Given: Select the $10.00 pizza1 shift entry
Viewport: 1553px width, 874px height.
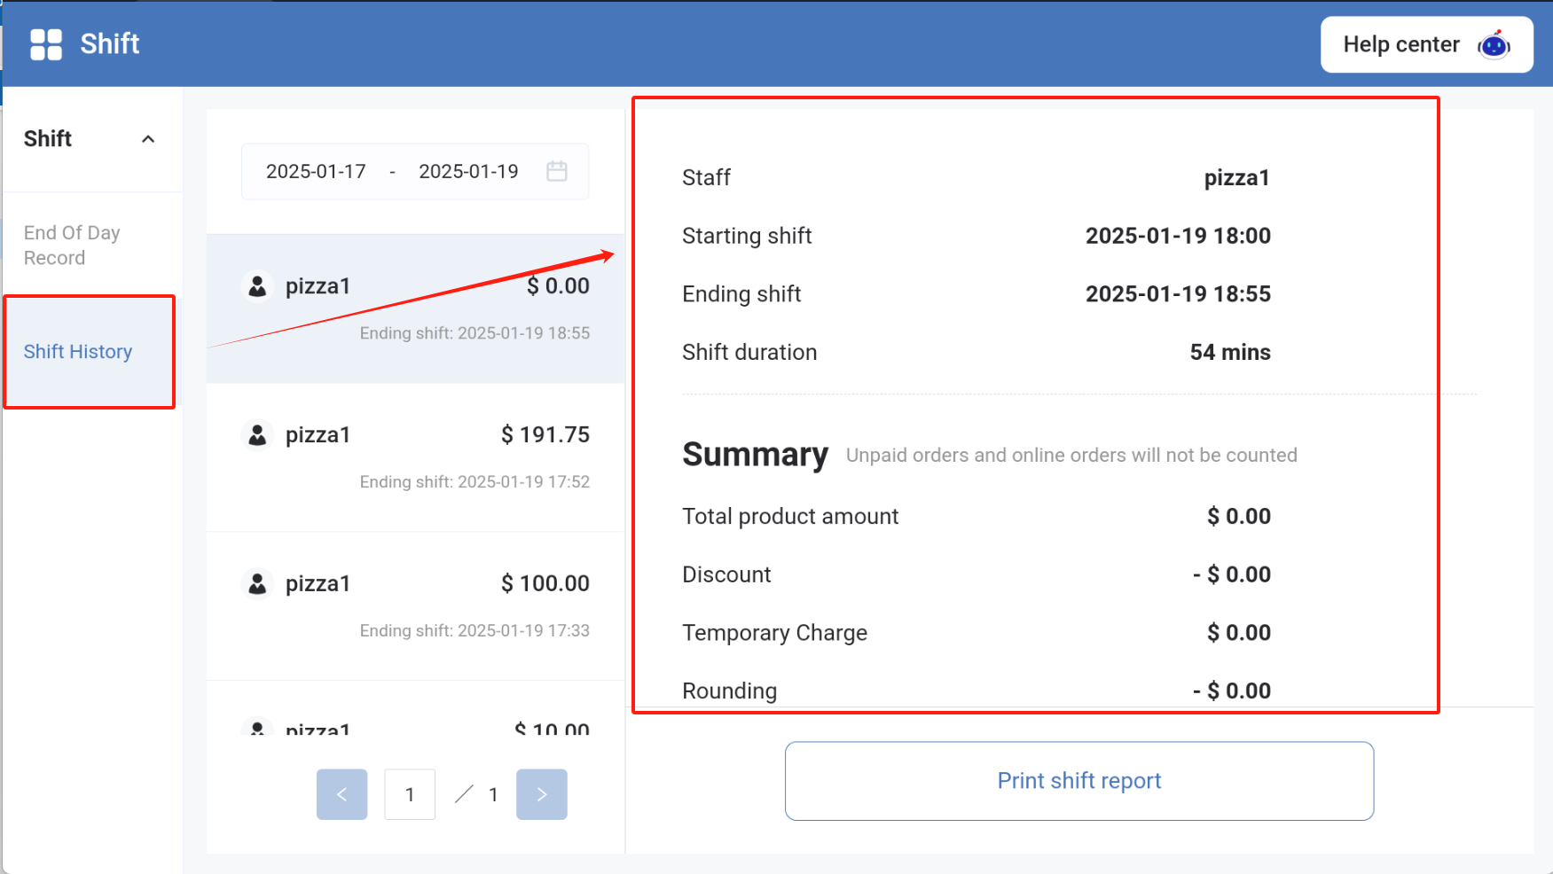Looking at the screenshot, I should [x=414, y=727].
